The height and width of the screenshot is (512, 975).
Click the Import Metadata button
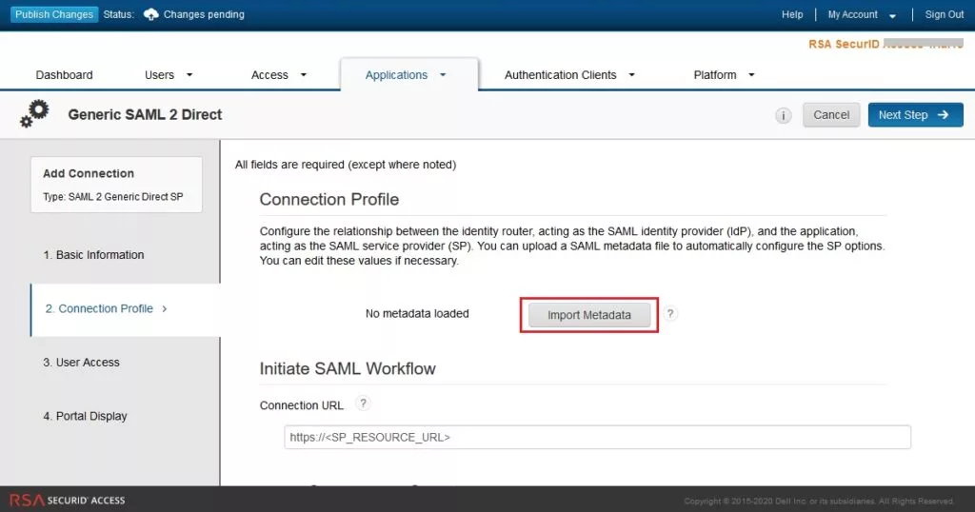588,315
